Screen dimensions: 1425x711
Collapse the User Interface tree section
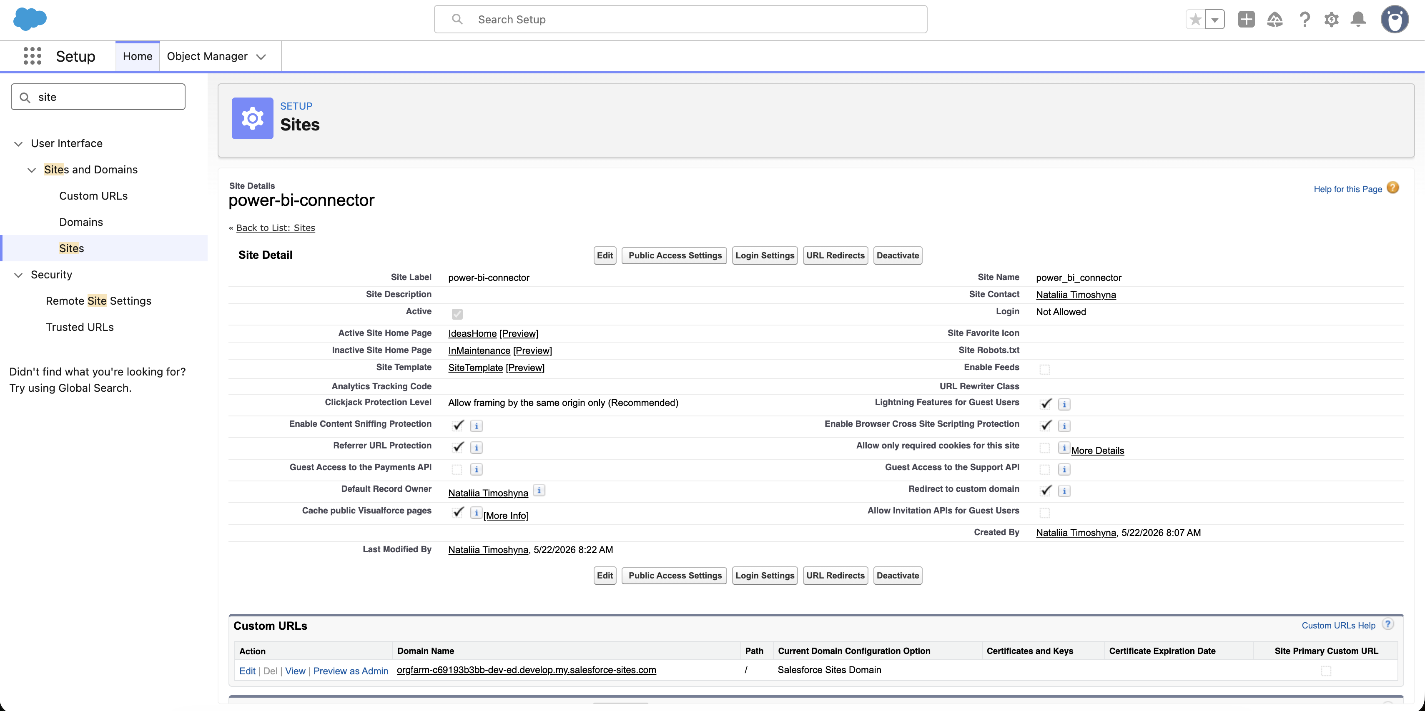tap(18, 144)
